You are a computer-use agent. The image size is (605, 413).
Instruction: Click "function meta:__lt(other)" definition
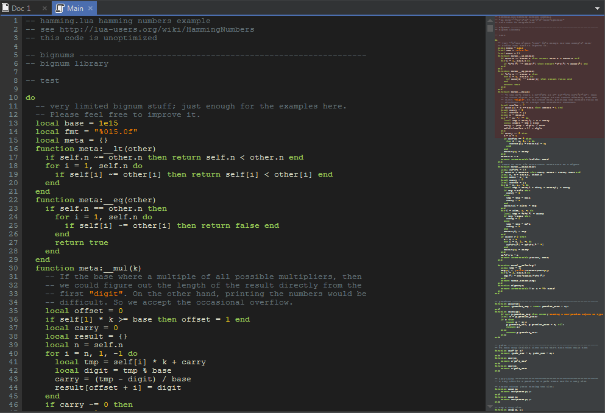pos(96,149)
